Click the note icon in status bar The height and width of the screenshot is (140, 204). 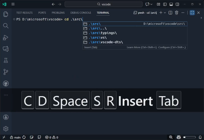pyautogui.click(x=32, y=137)
